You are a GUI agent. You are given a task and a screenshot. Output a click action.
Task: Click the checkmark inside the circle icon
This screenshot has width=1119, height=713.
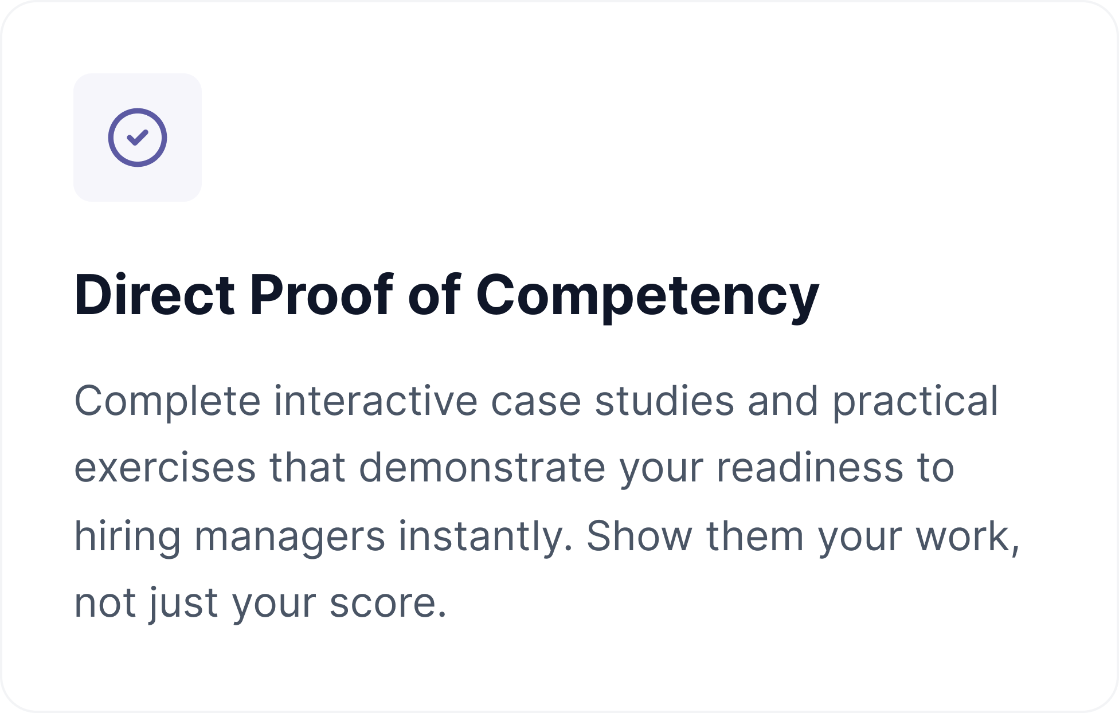tap(138, 138)
